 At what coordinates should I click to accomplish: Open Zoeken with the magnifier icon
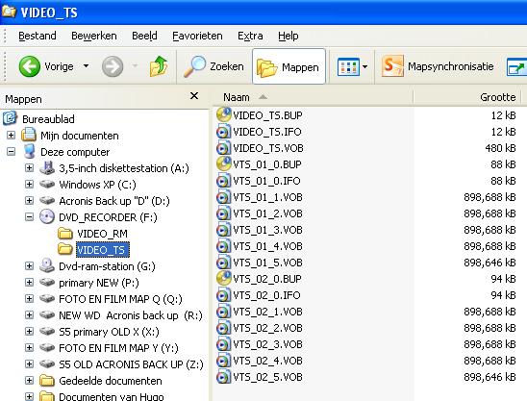(194, 66)
